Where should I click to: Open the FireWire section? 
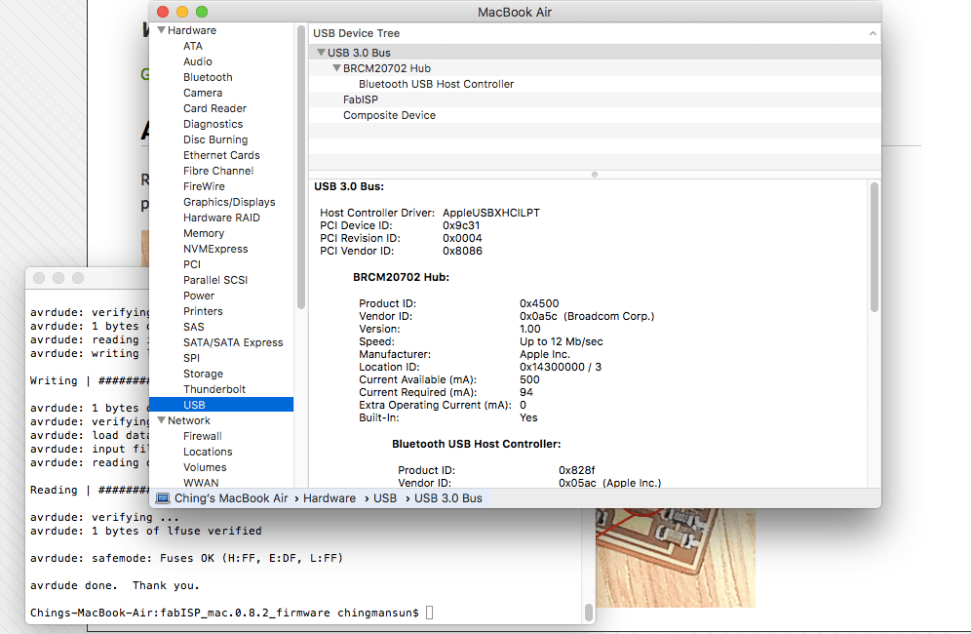204,186
